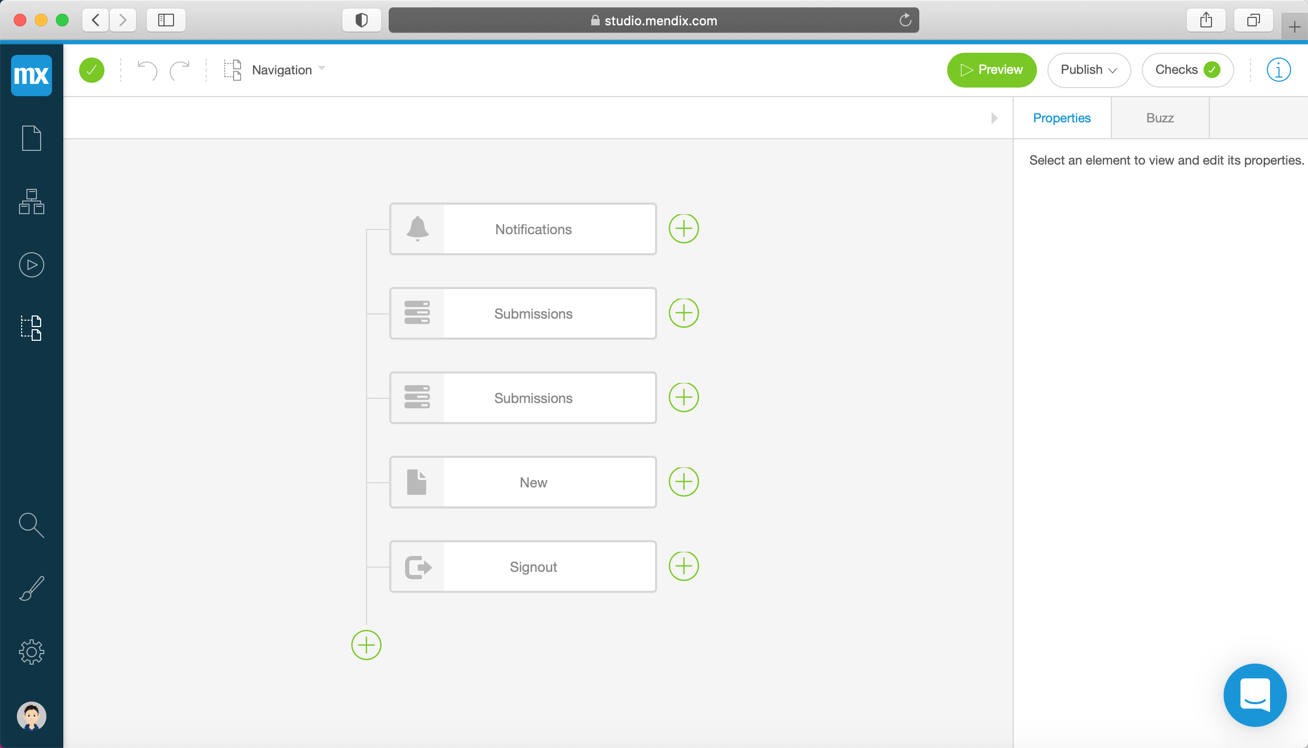Click the info icon at top right

pos(1278,70)
